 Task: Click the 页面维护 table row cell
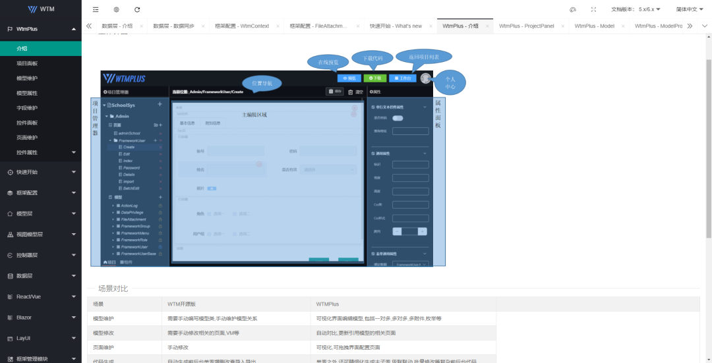[x=125, y=348]
